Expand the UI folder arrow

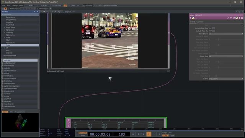coord(5,48)
